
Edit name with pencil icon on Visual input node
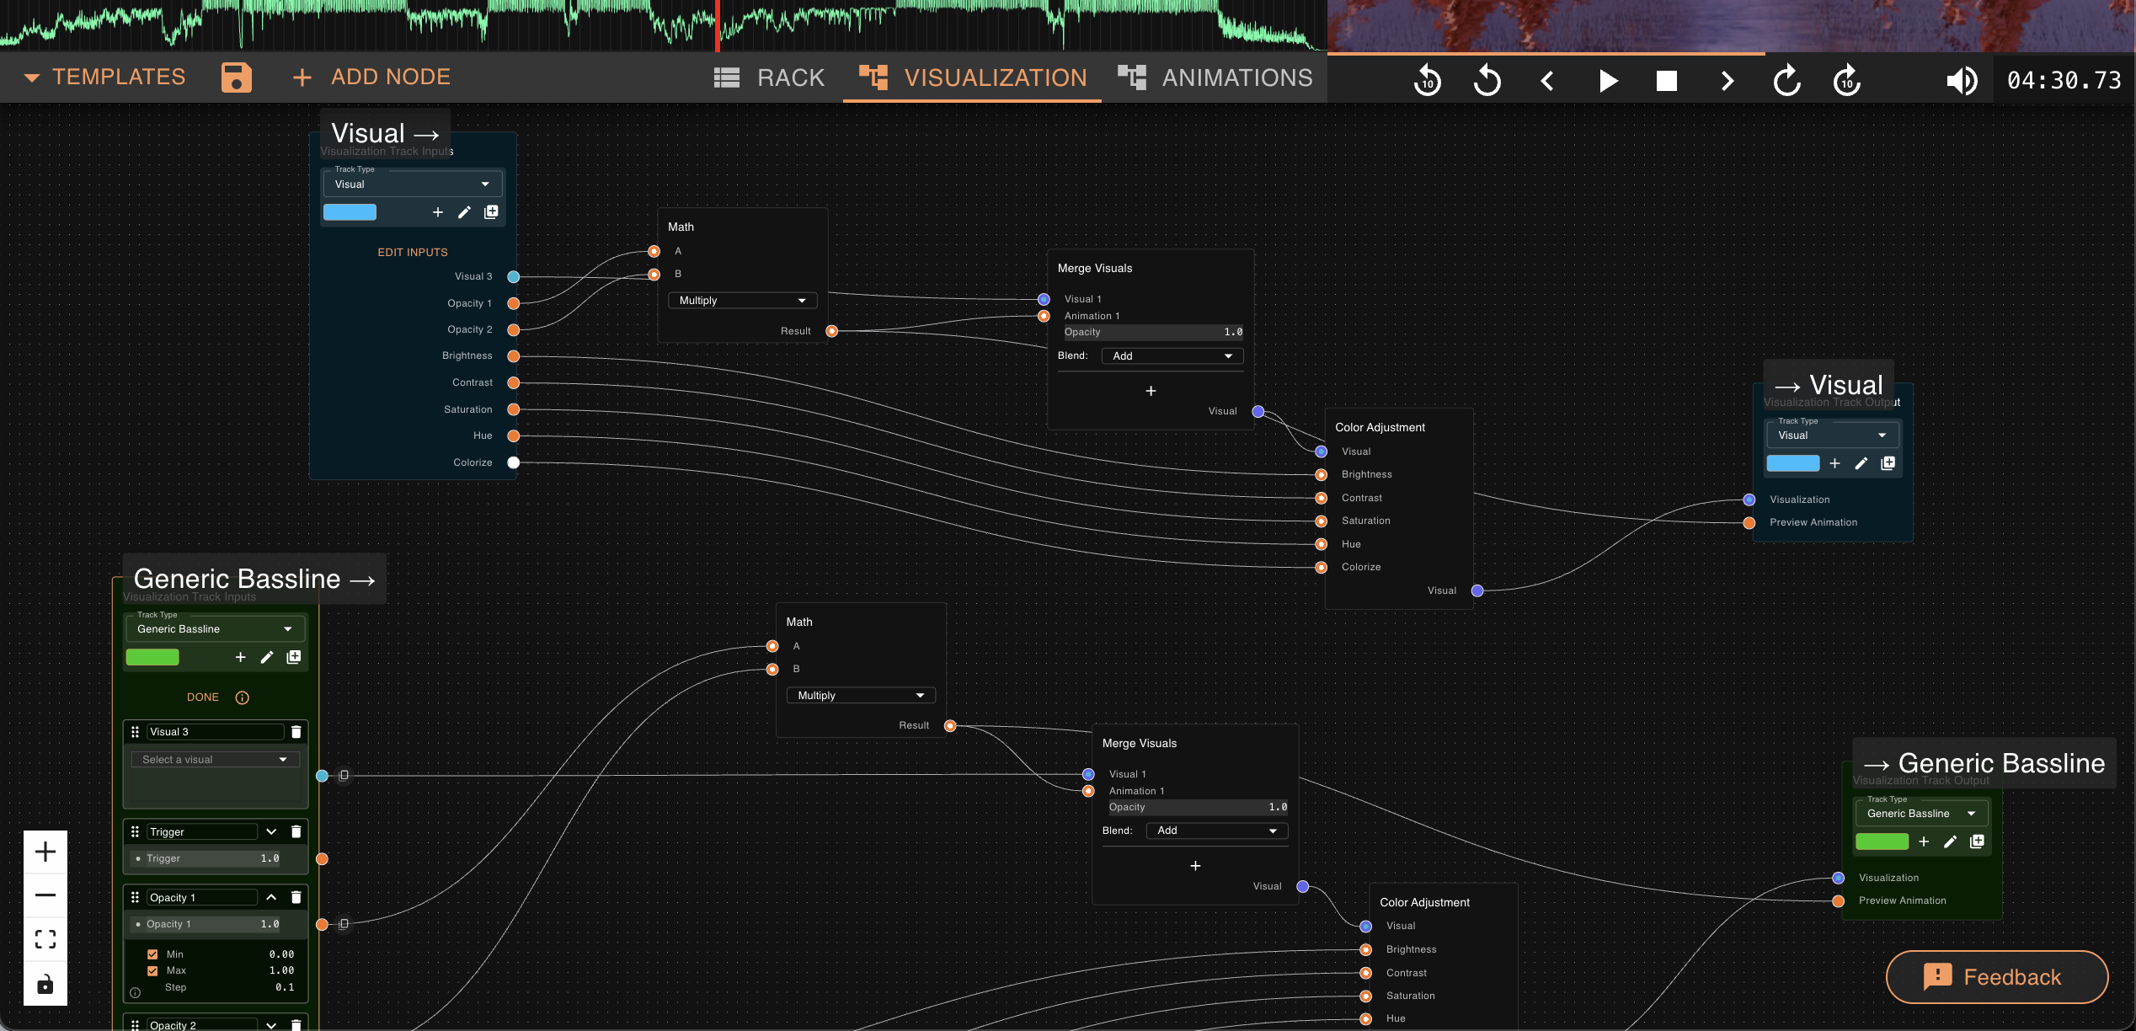[x=464, y=212]
